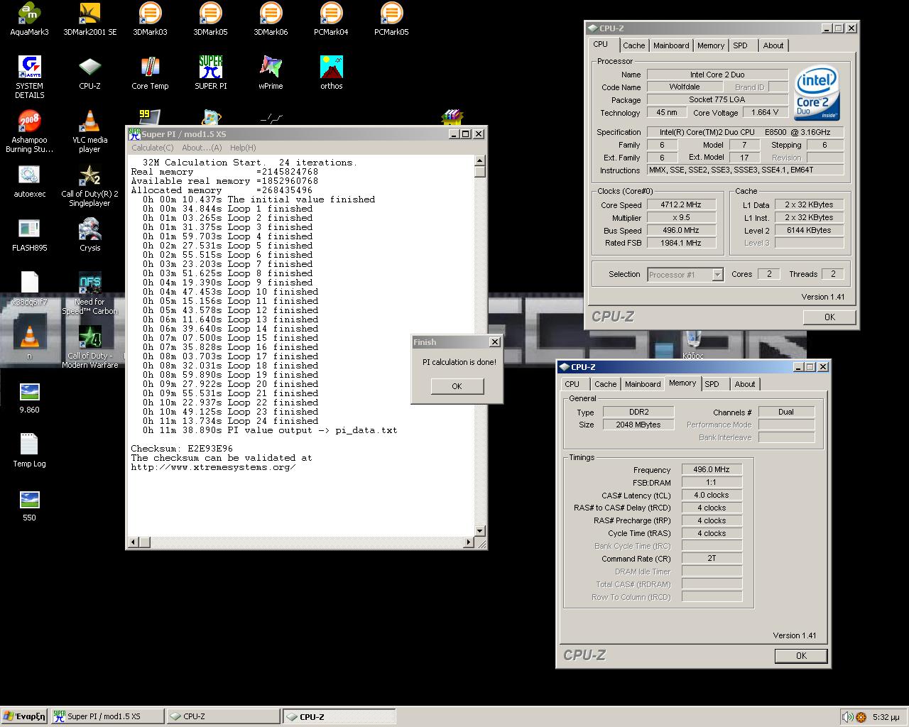
Task: Switch to Super PI taskbar button
Action: [x=107, y=716]
